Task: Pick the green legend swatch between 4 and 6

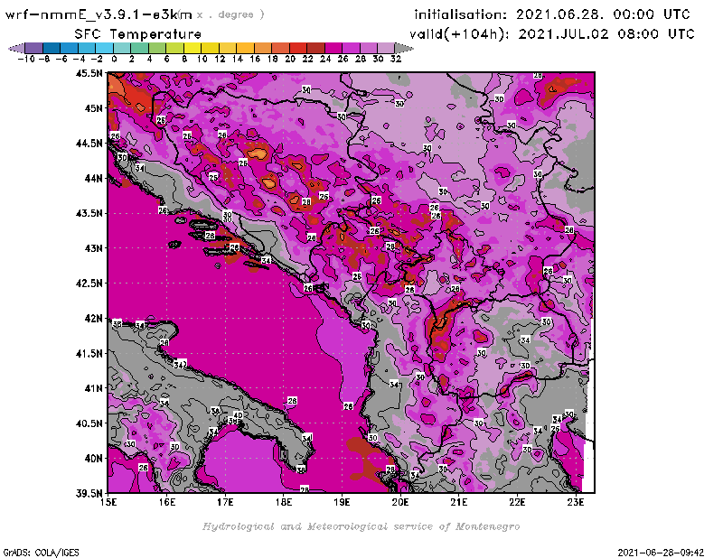Action: coord(157,48)
